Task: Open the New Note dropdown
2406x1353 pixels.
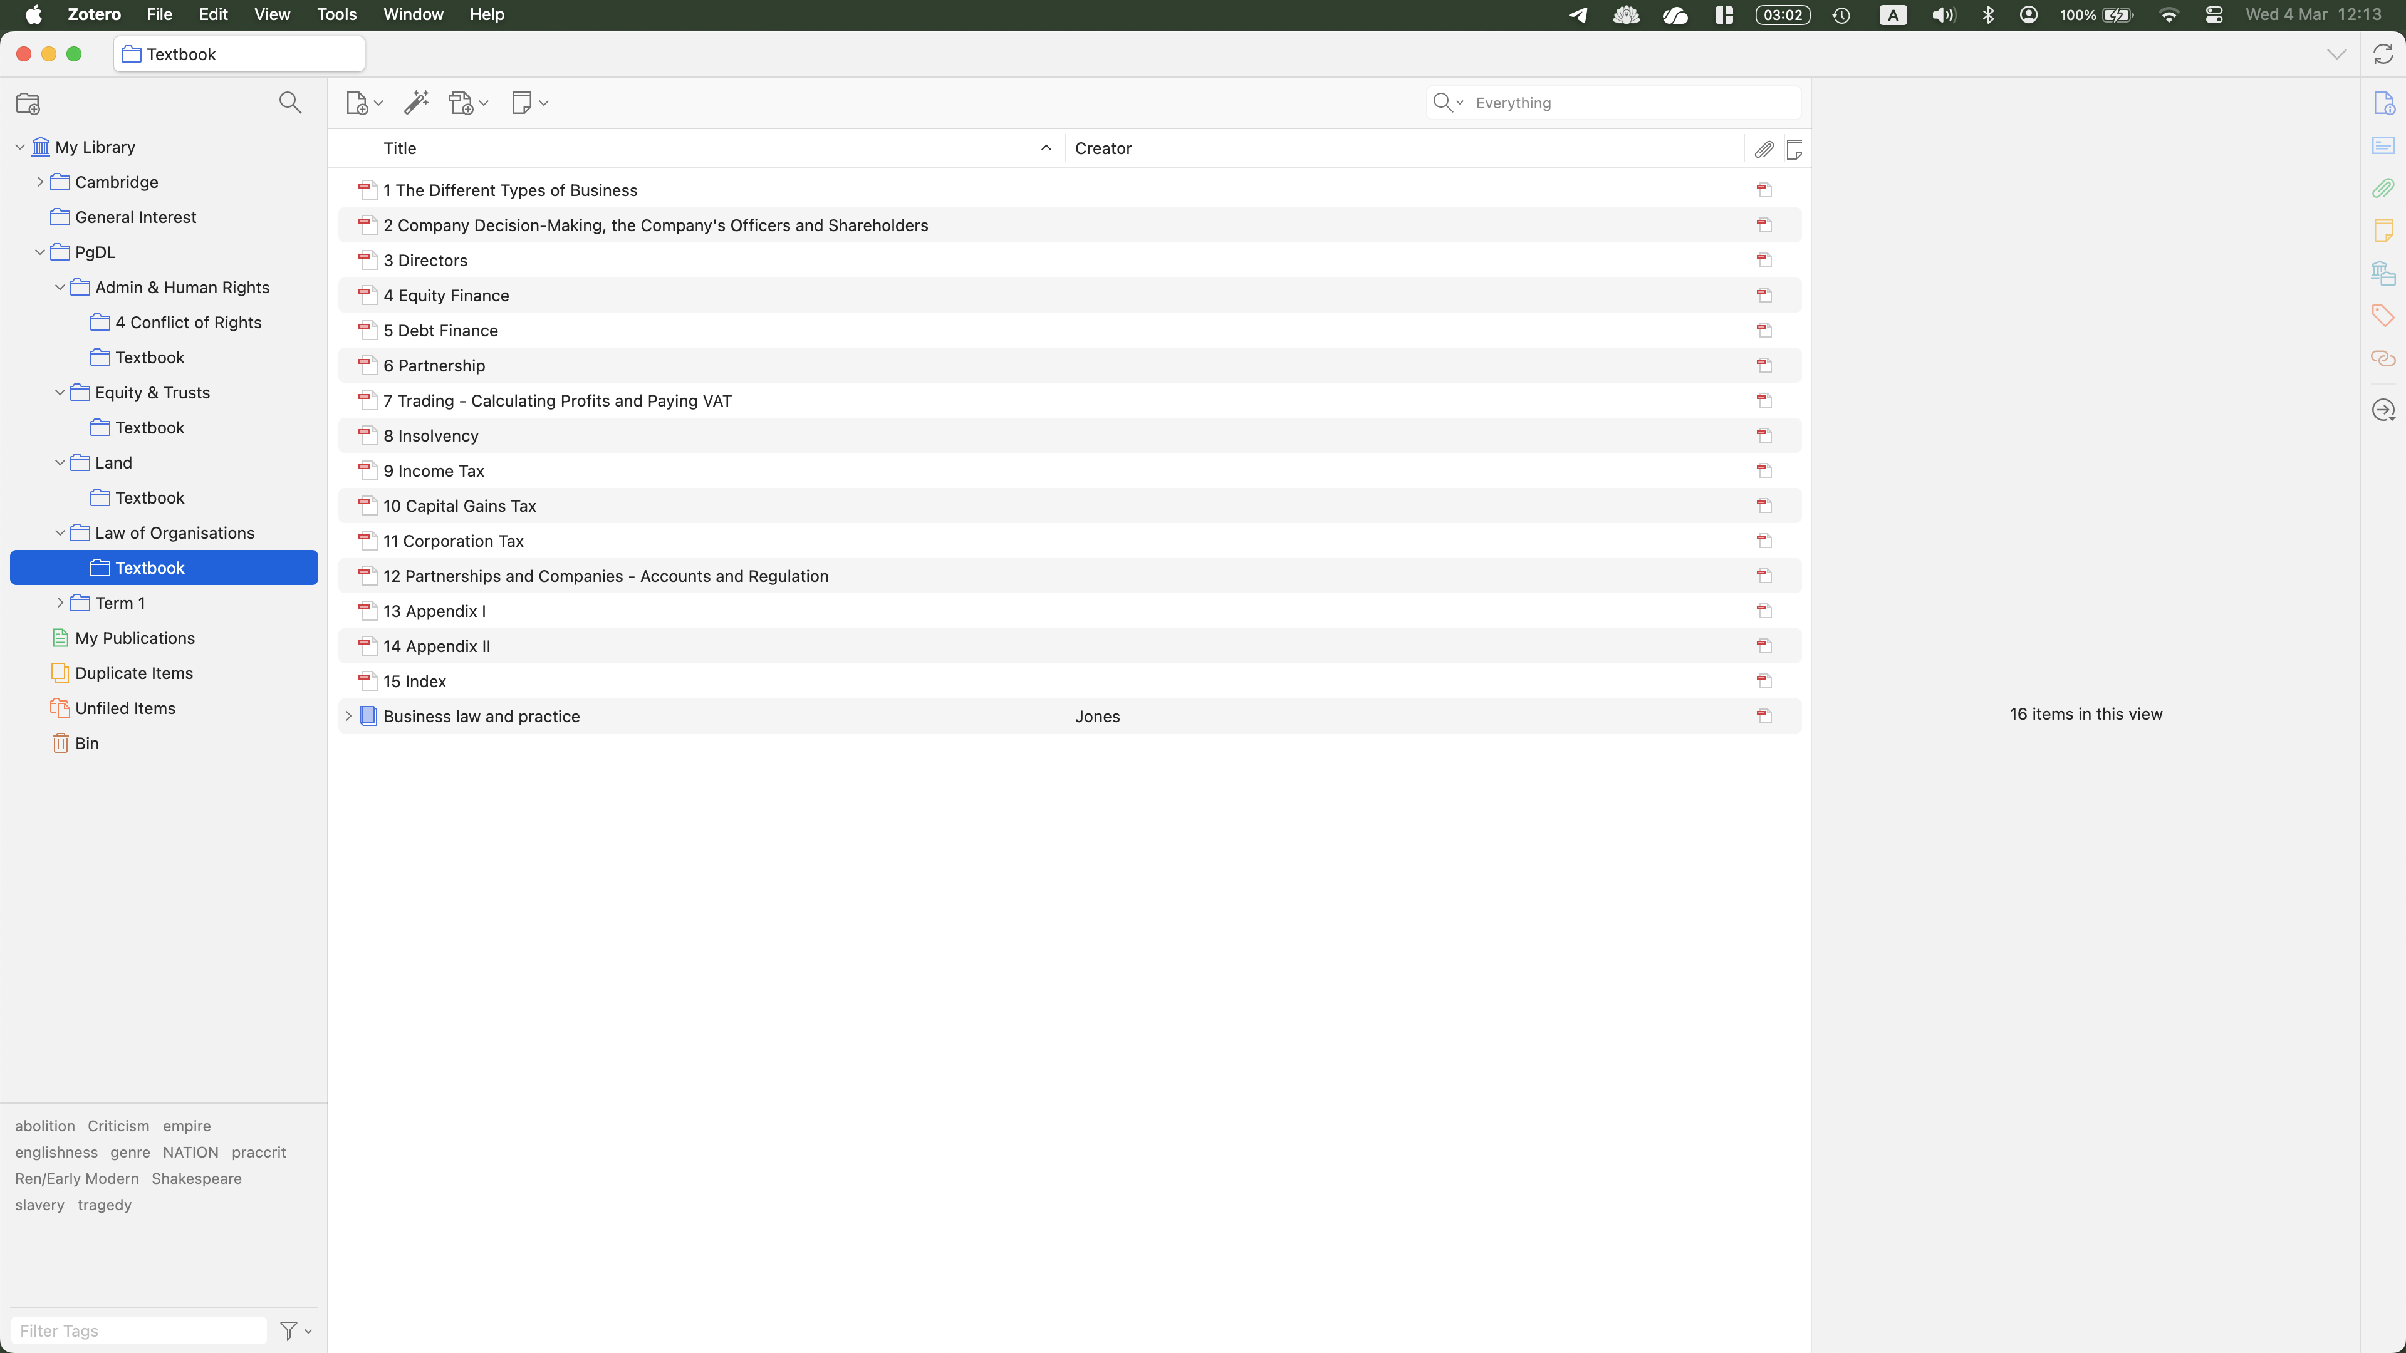Action: tap(529, 103)
